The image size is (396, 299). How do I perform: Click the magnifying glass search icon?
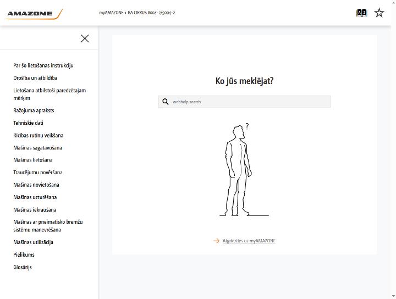(166, 102)
